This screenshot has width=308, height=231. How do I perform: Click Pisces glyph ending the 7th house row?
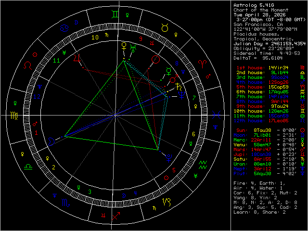click(x=303, y=97)
